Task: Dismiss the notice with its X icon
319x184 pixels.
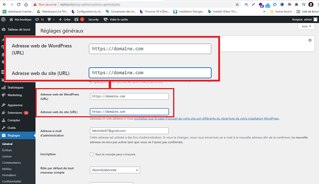Action: [x=310, y=40]
